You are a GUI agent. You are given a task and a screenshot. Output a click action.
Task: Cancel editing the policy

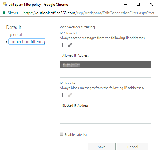(133, 147)
